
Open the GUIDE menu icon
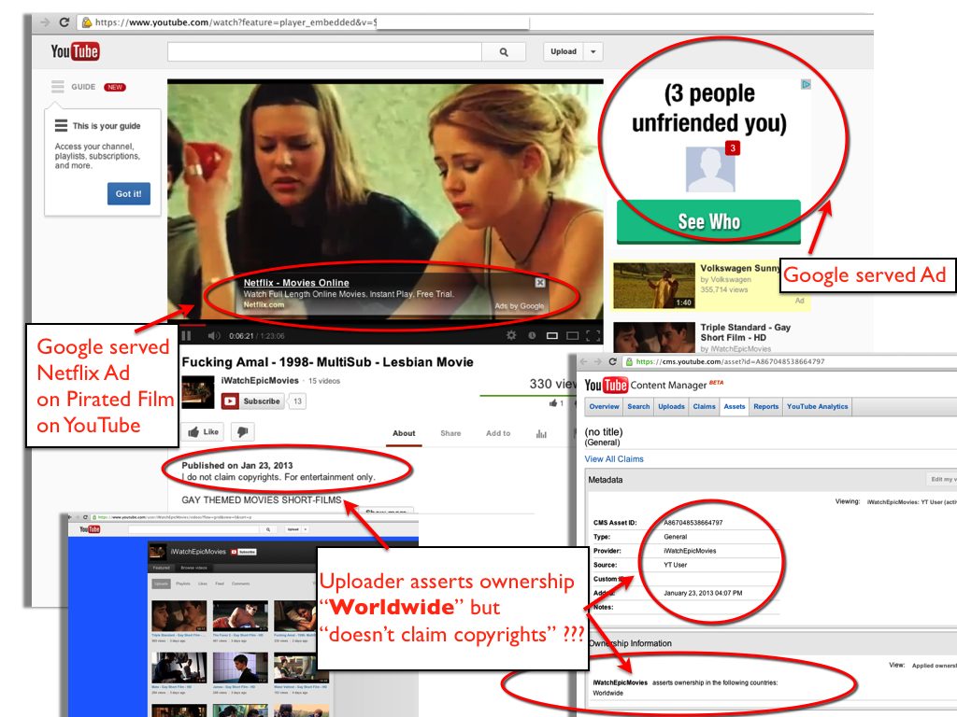[57, 87]
